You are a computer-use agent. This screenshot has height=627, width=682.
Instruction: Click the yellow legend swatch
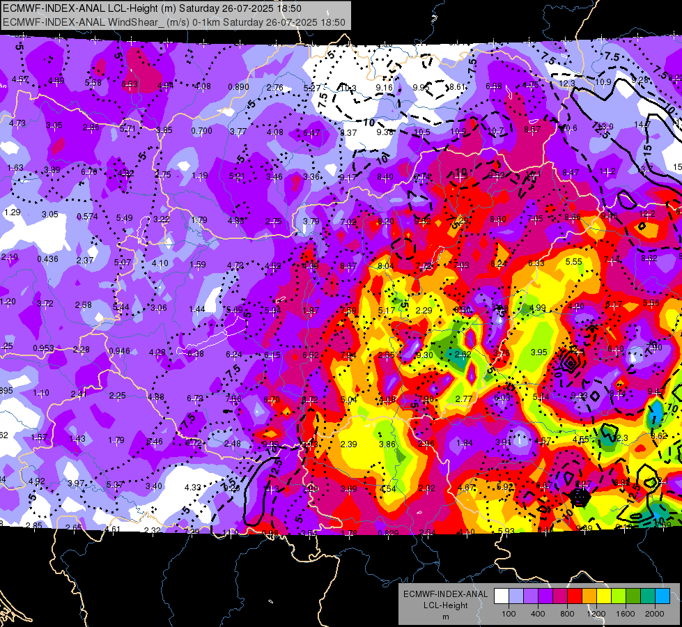(604, 596)
